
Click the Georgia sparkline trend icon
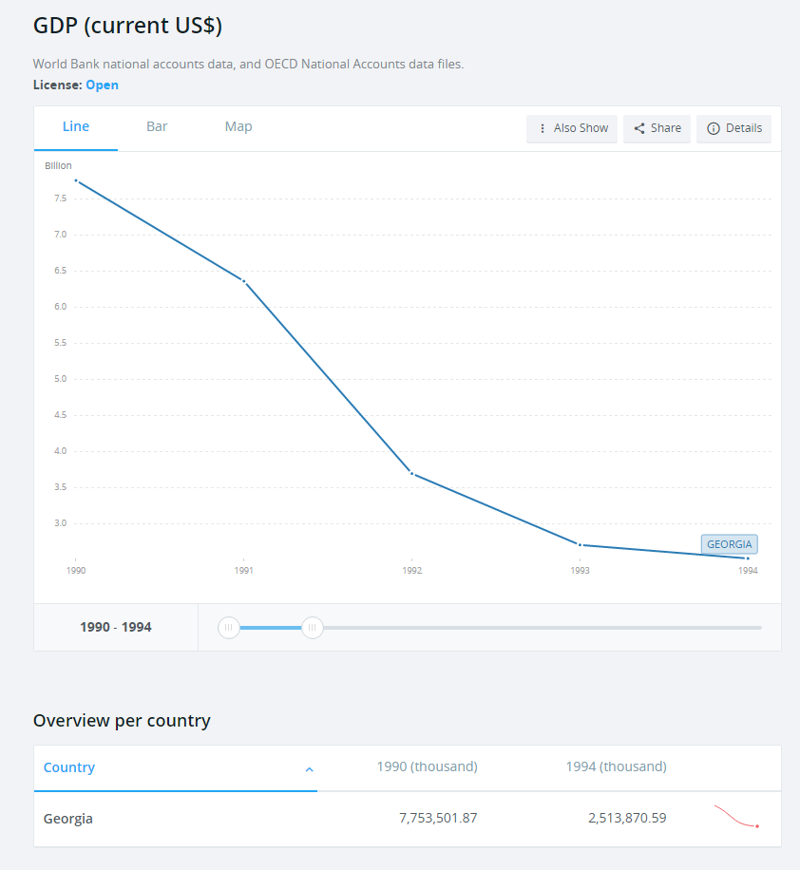point(736,817)
